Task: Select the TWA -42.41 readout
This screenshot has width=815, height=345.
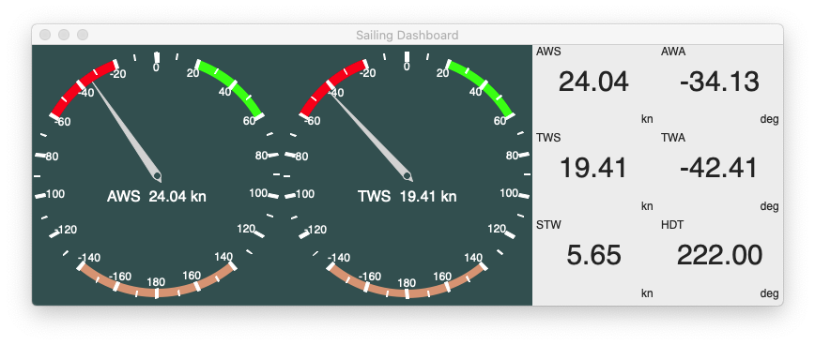Action: coord(719,168)
